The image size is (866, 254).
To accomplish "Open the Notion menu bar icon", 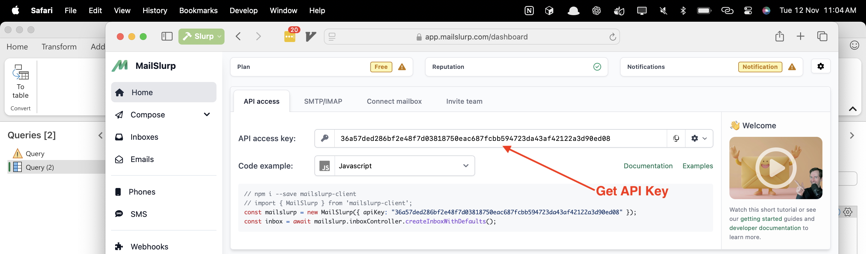I will pos(529,11).
